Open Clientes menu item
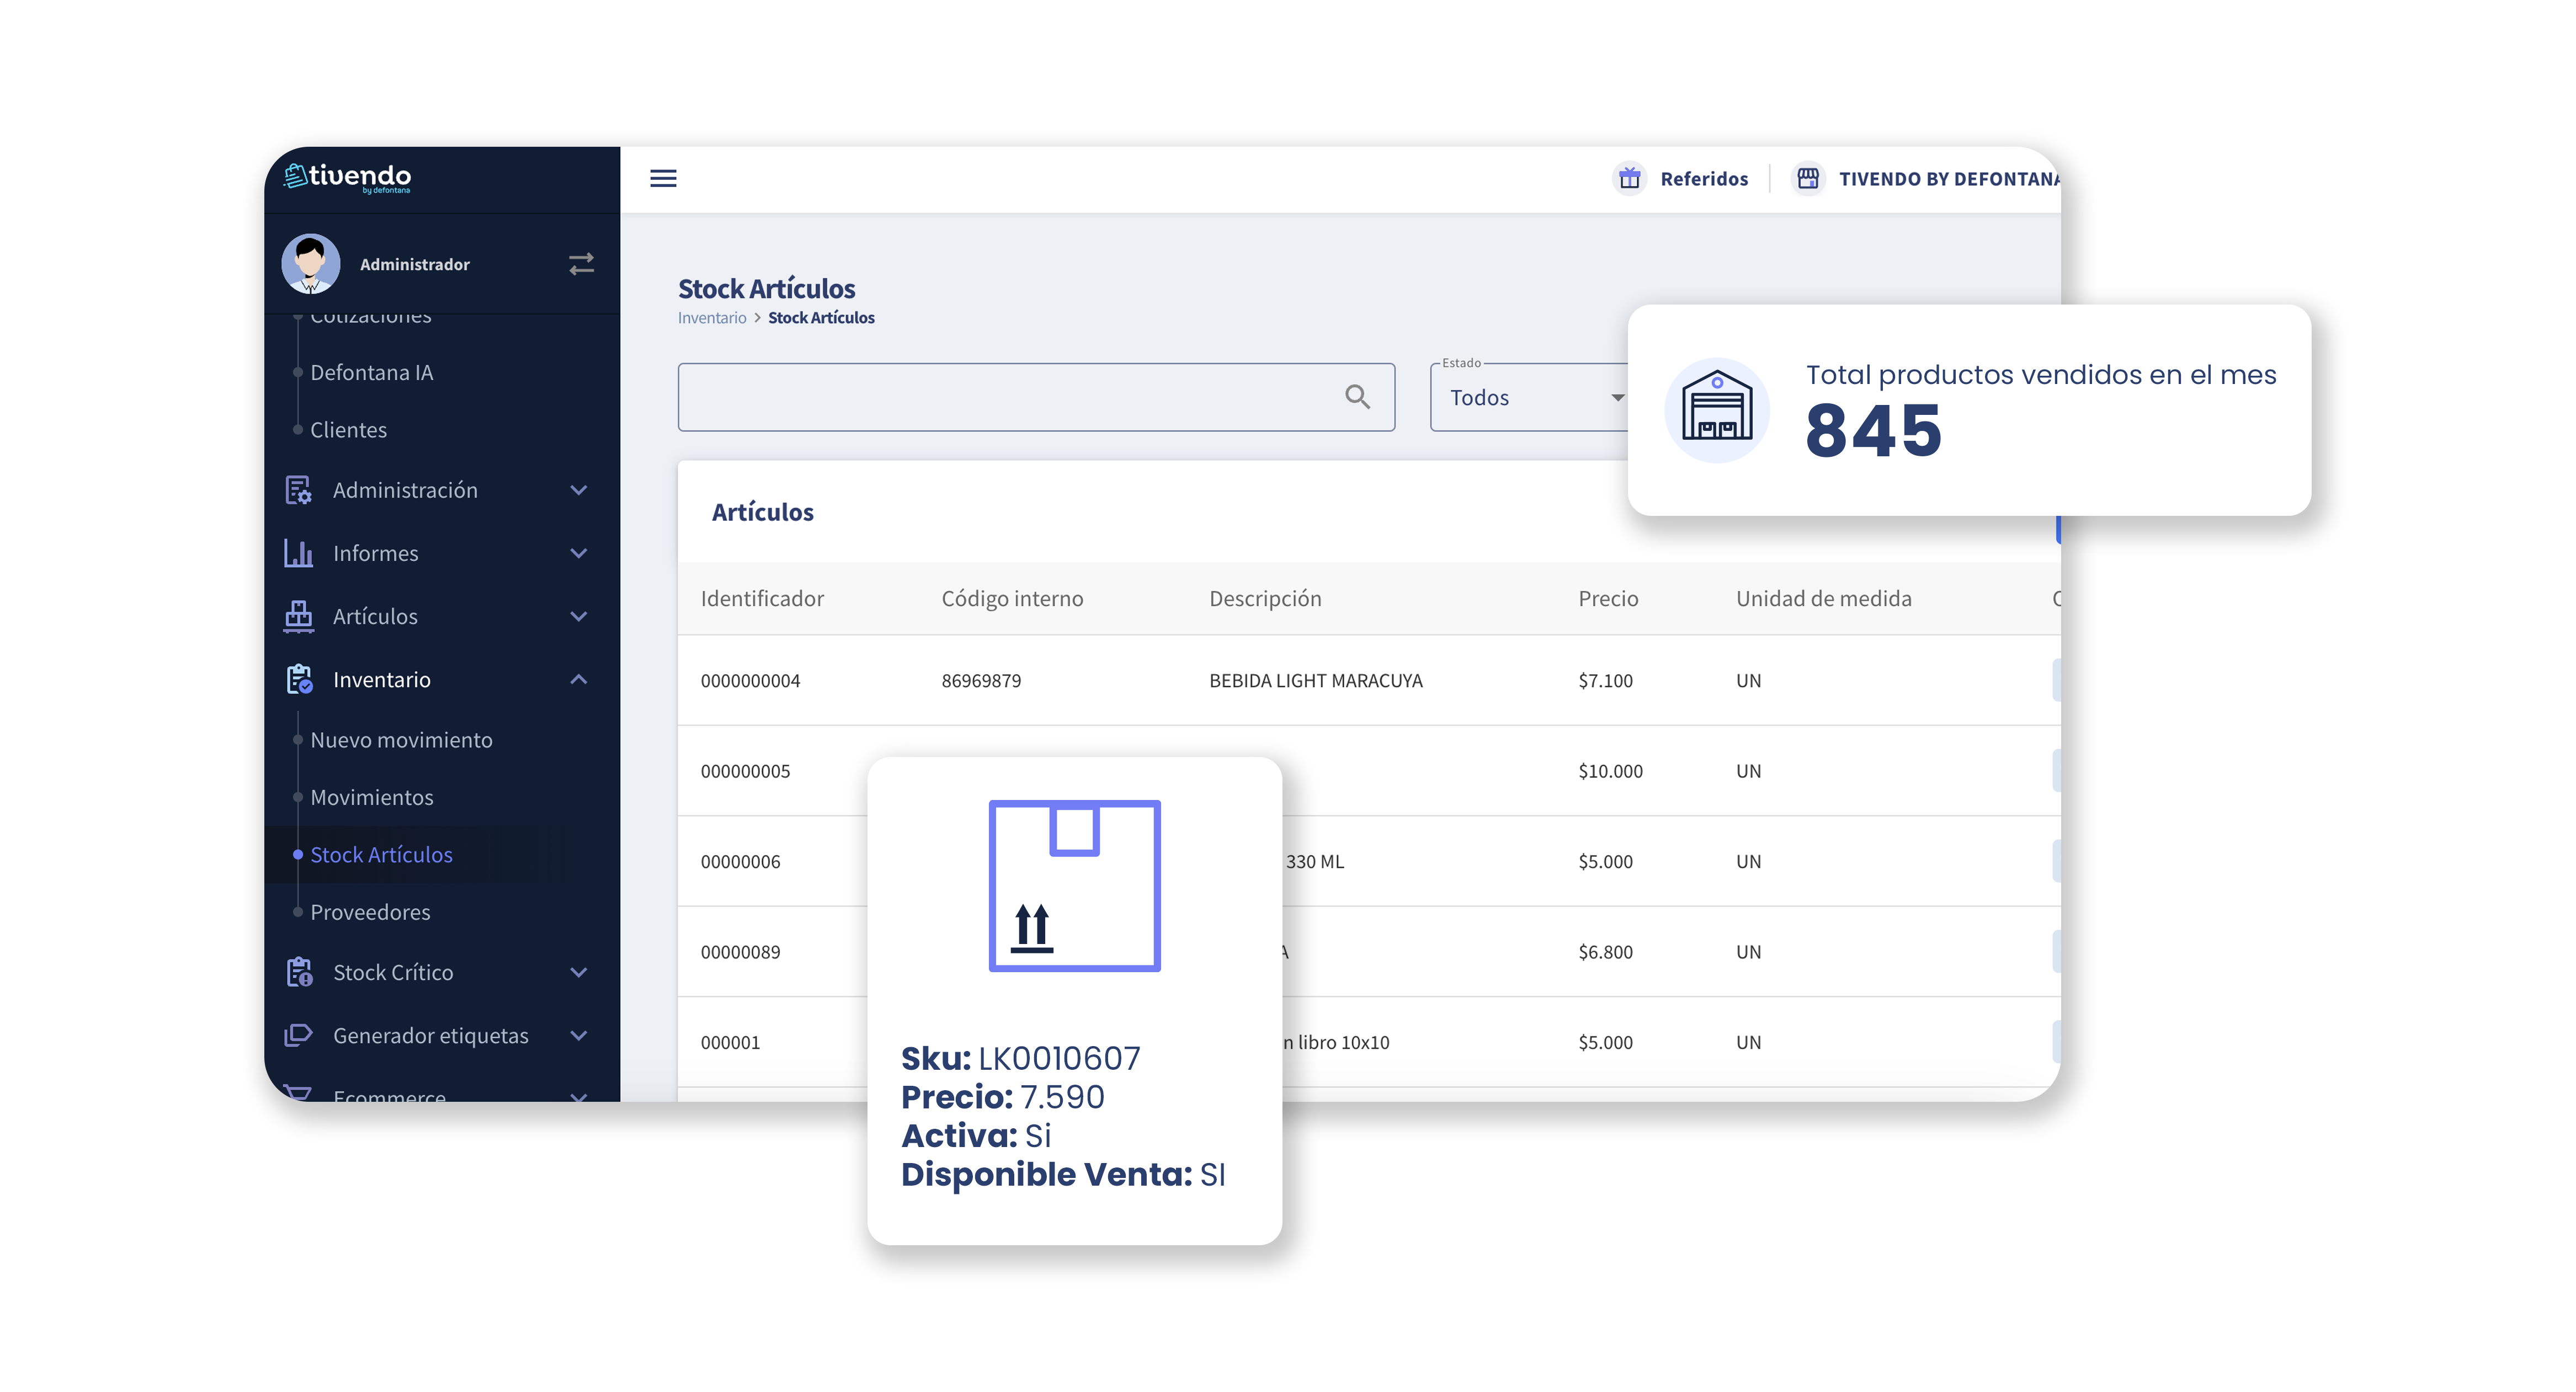 pyautogui.click(x=348, y=430)
